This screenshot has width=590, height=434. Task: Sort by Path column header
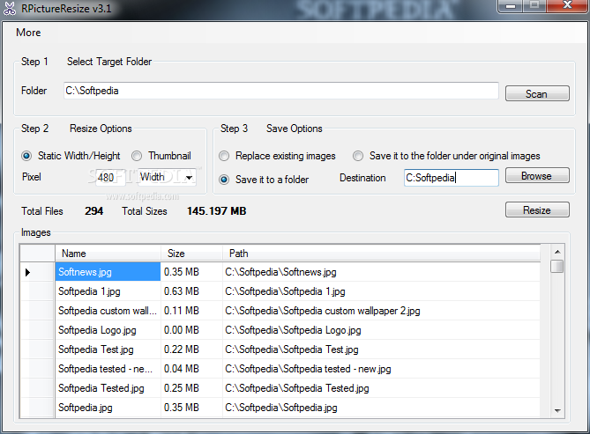[x=382, y=254]
